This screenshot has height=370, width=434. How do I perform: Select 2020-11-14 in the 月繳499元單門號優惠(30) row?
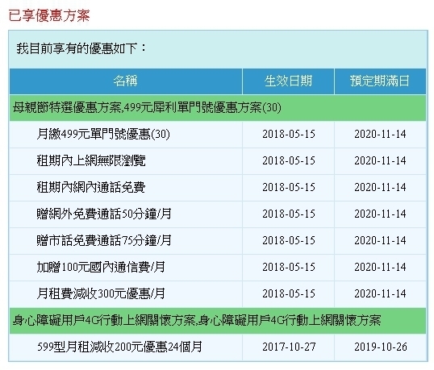coord(380,135)
